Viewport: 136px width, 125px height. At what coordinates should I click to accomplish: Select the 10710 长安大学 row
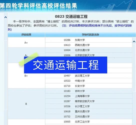click(x=89, y=86)
